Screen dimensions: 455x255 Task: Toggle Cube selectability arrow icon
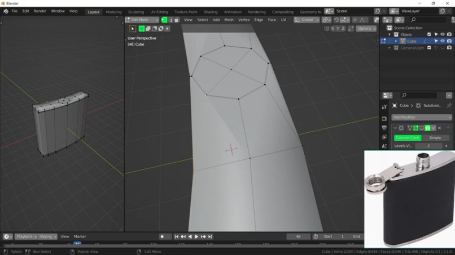pyautogui.click(x=436, y=41)
